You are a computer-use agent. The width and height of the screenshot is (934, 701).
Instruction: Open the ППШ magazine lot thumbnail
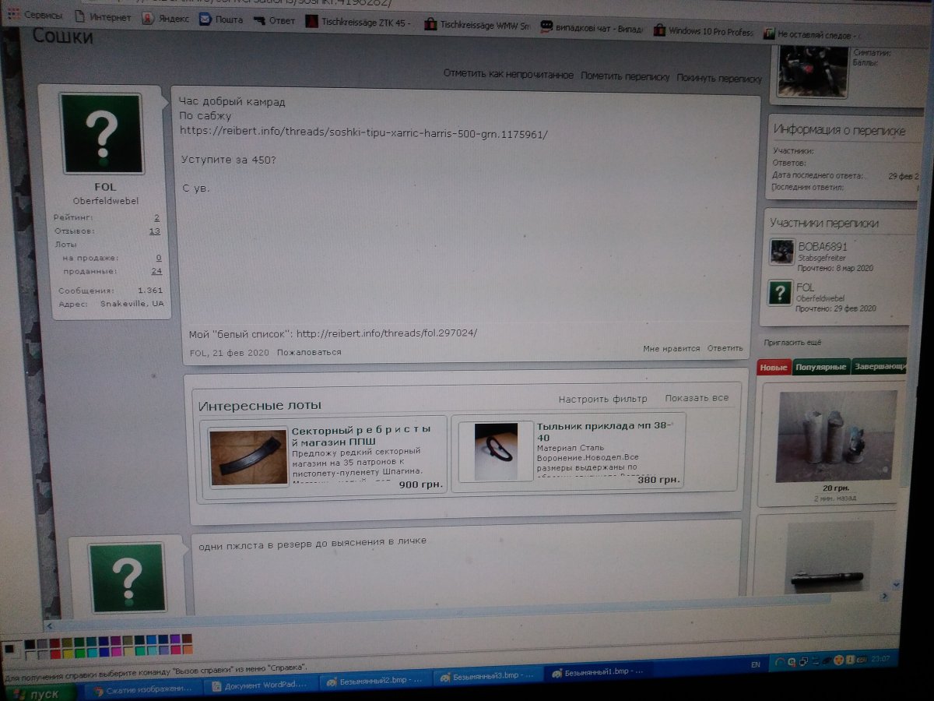pos(248,457)
